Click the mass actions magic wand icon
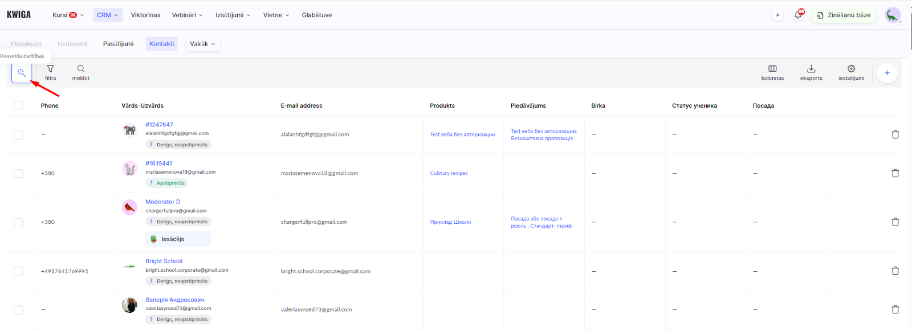 tap(22, 73)
